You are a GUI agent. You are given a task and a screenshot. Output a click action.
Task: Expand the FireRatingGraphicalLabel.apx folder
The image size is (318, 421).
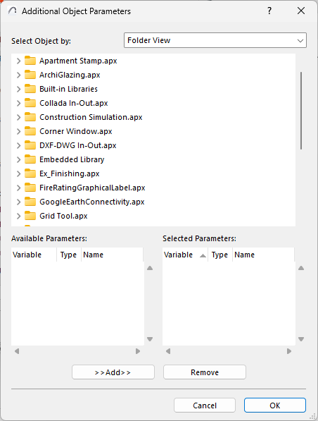click(18, 188)
